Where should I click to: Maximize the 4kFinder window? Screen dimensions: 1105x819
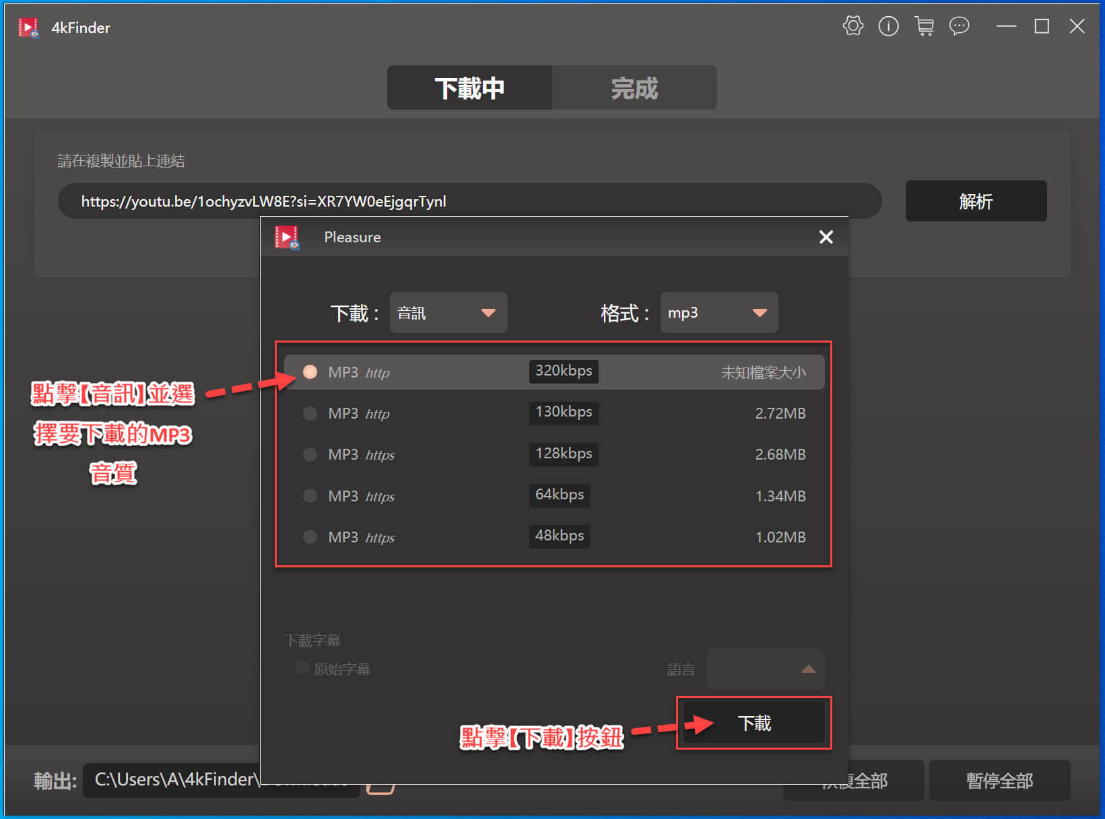[1042, 26]
